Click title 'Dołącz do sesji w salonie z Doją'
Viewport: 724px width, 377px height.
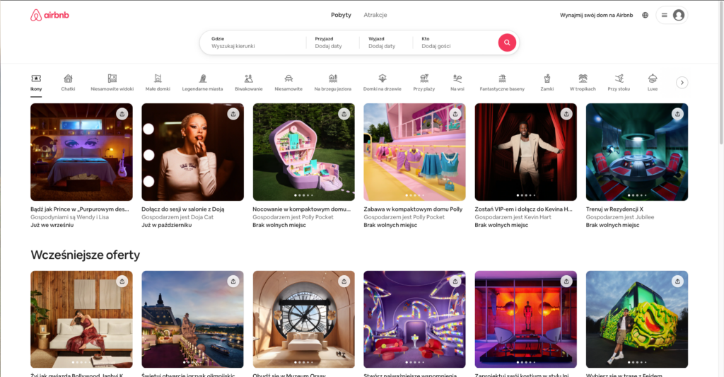(x=183, y=209)
